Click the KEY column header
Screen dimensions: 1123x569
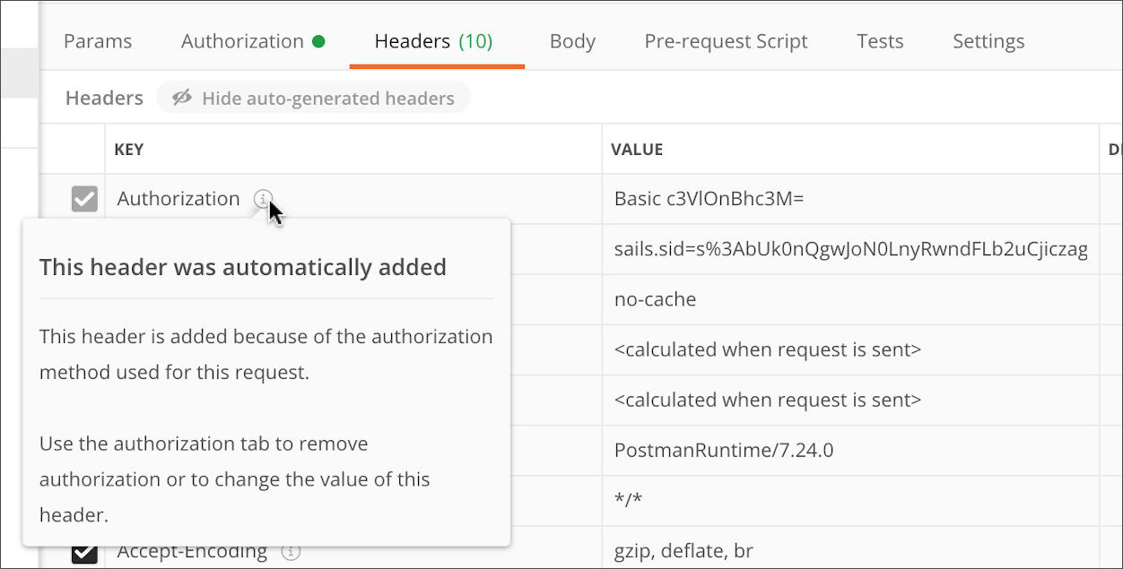tap(128, 149)
